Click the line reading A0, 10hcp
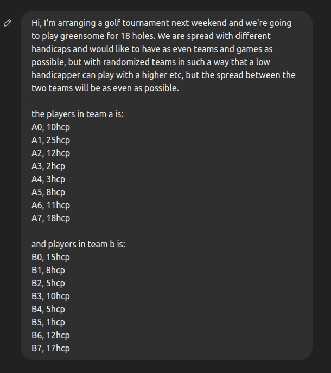The width and height of the screenshot is (331, 373). [50, 127]
